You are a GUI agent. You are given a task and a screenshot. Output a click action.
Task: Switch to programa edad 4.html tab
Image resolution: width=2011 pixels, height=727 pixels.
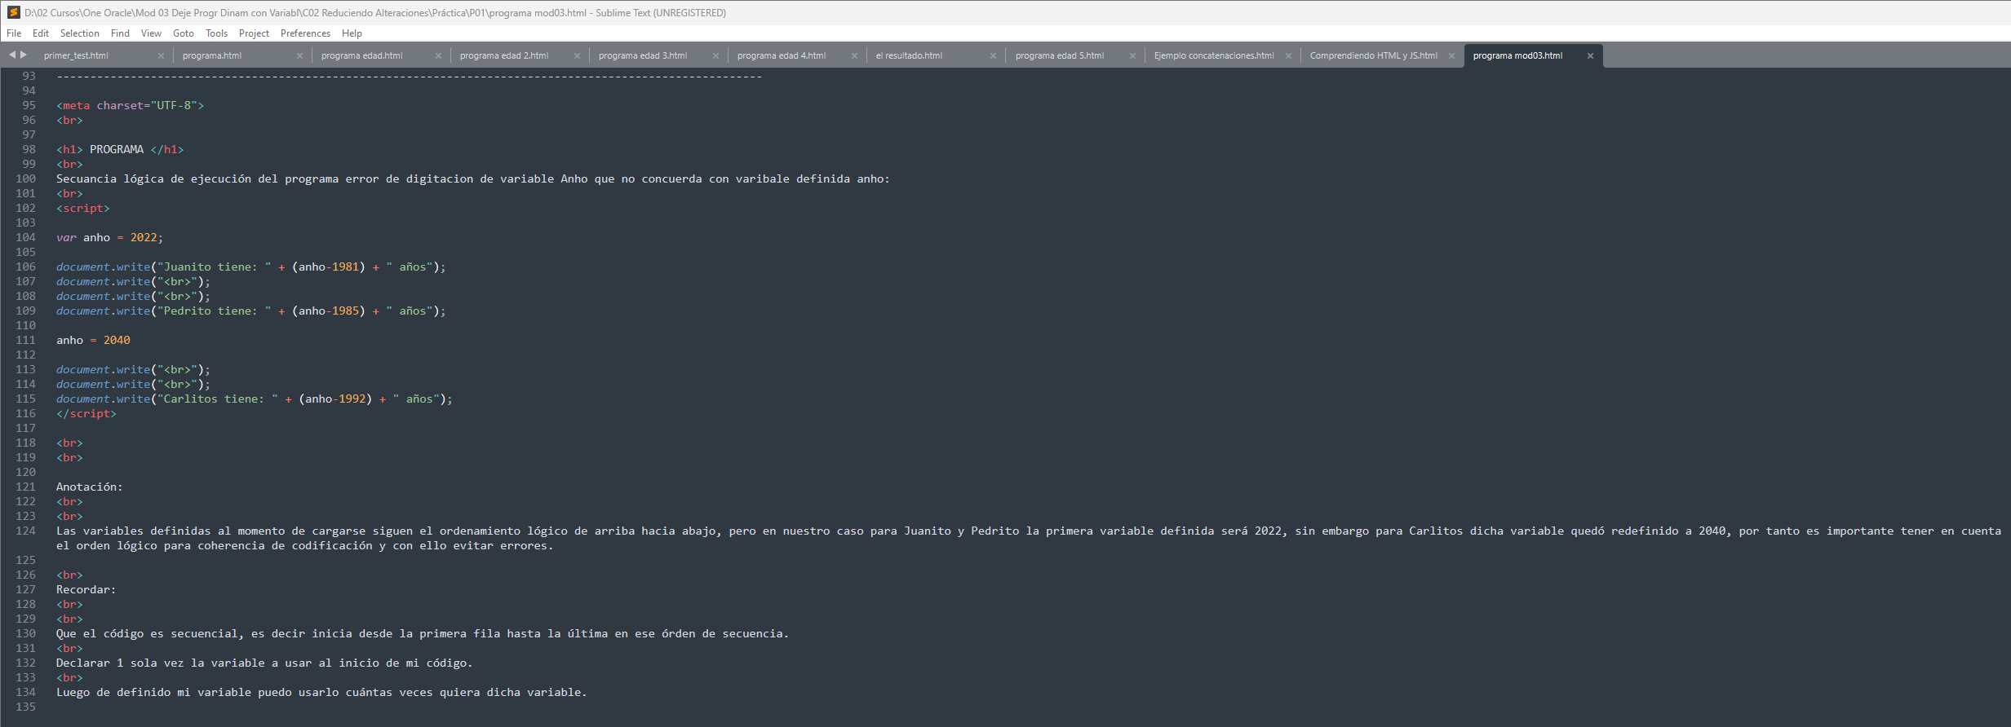pyautogui.click(x=782, y=55)
